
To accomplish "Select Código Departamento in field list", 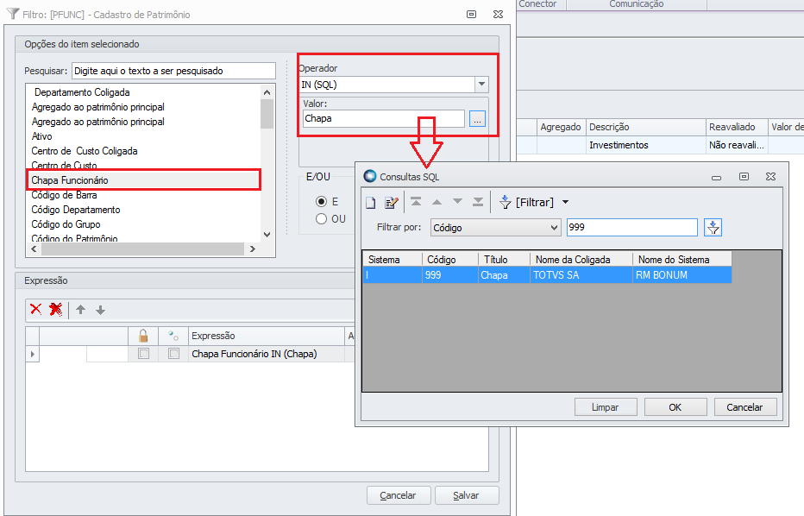I will [x=76, y=210].
